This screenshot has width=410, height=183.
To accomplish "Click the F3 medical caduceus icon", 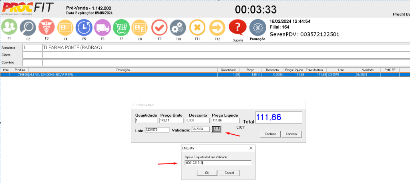I will 46,28.
